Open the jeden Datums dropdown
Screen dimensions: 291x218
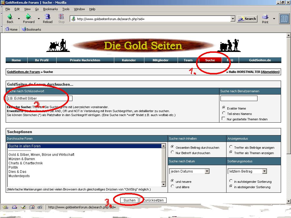(189, 171)
